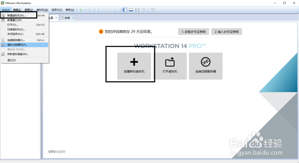Viewport: 299px width, 163px height.
Task: Choose 连接服务器(S)... menu entry
Action: click(25, 40)
